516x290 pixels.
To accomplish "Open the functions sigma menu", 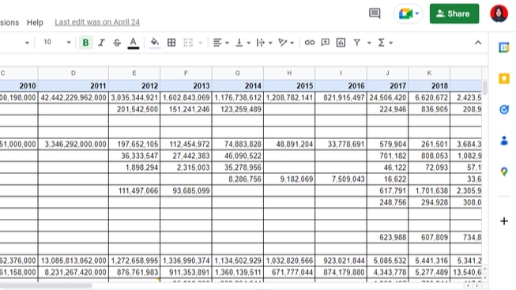I will (381, 43).
